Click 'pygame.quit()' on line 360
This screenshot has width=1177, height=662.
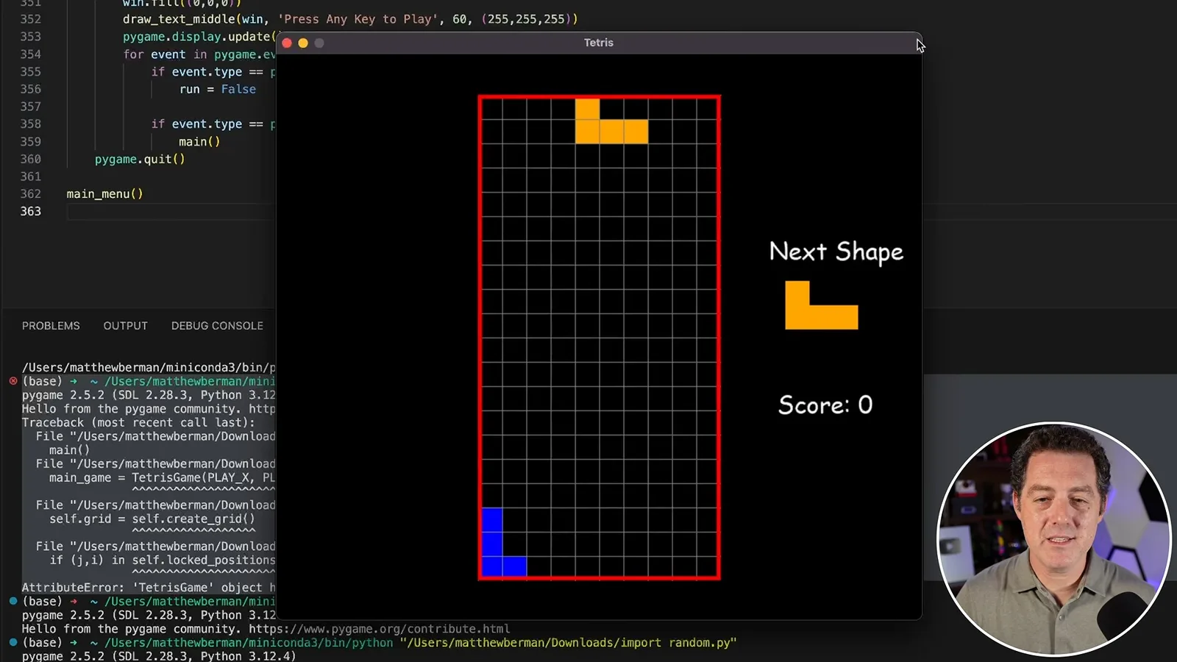pos(140,159)
